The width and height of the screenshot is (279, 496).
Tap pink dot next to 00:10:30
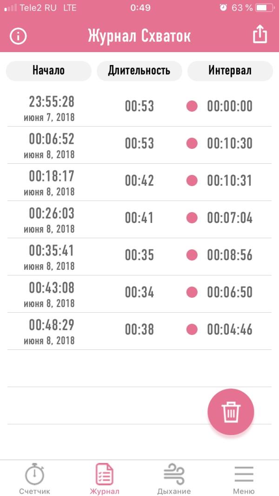(x=192, y=143)
